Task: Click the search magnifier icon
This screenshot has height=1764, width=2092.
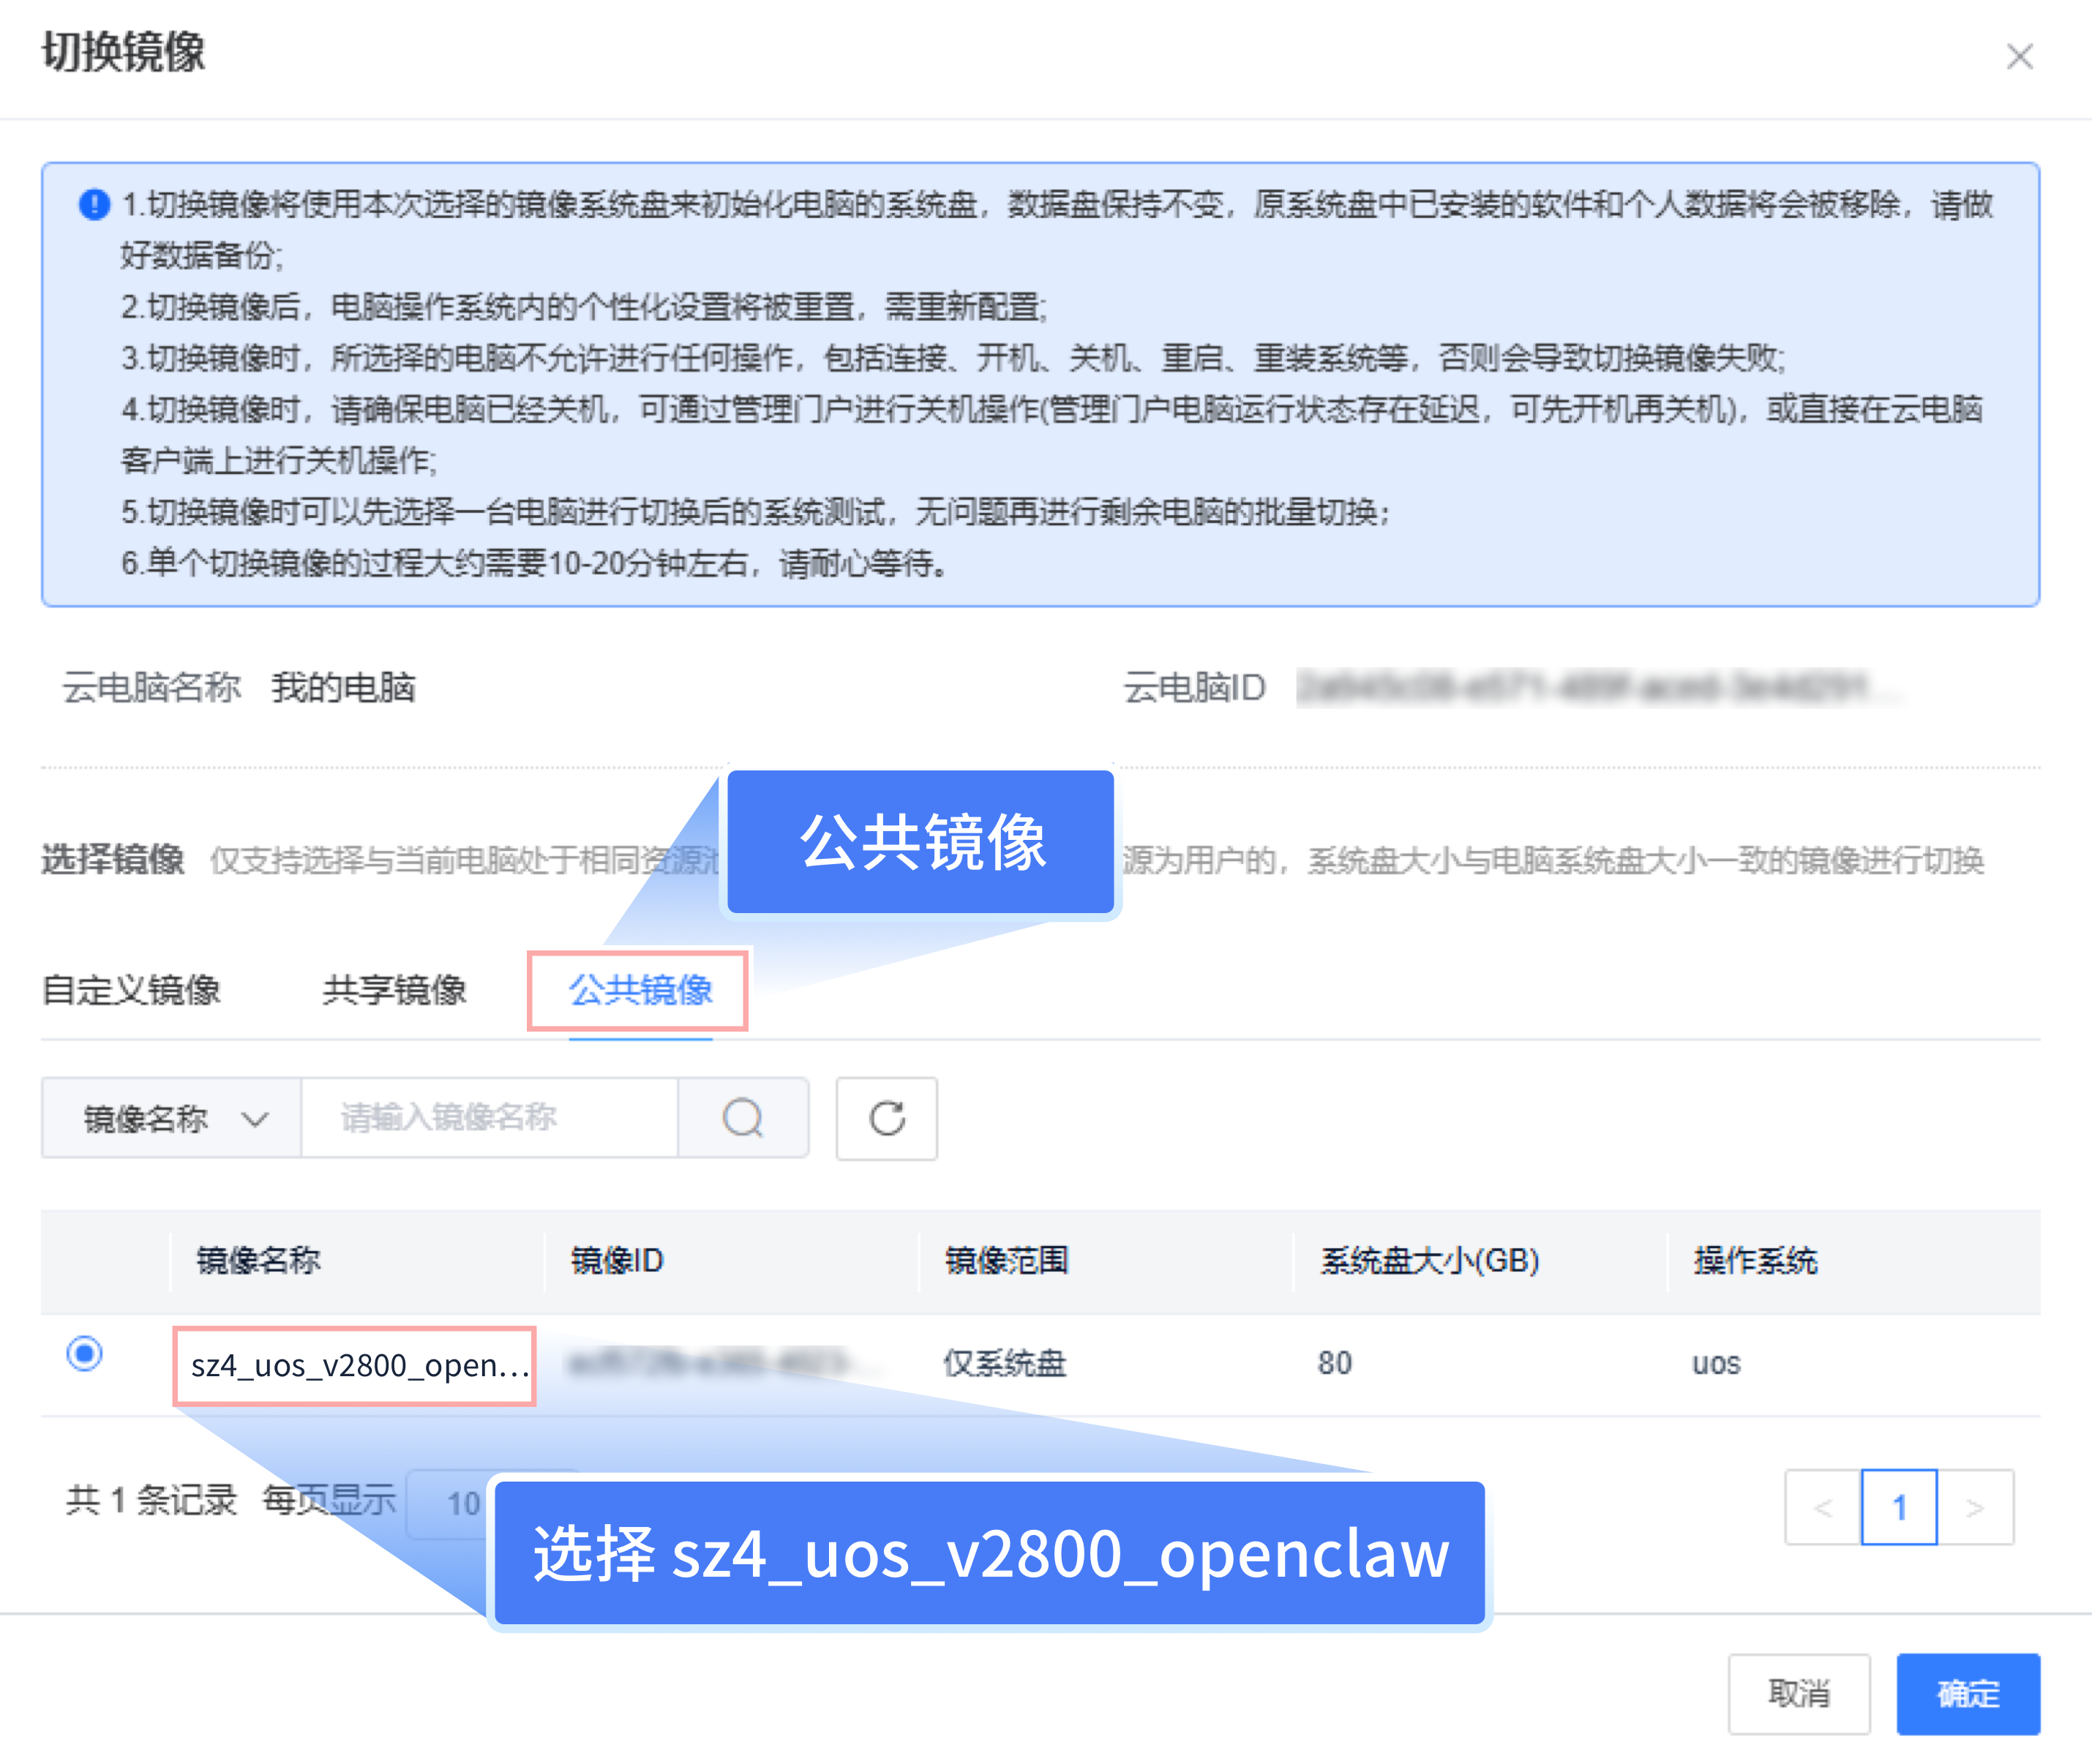Action: [742, 1118]
